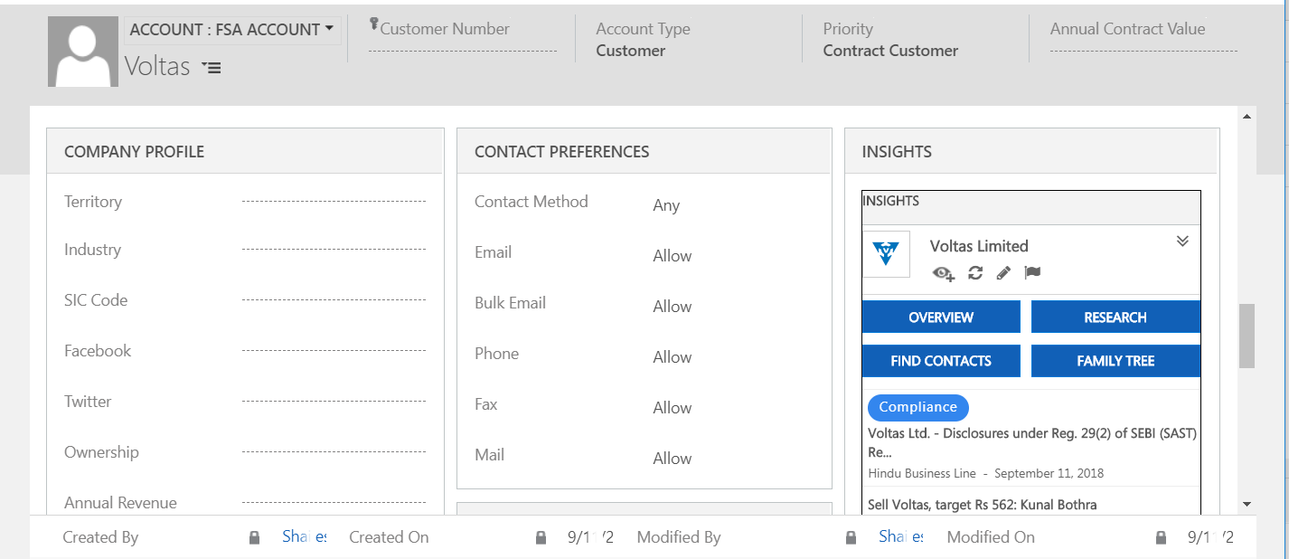Click the Facebook field
Viewport: 1289px width, 559px height.
coord(334,351)
